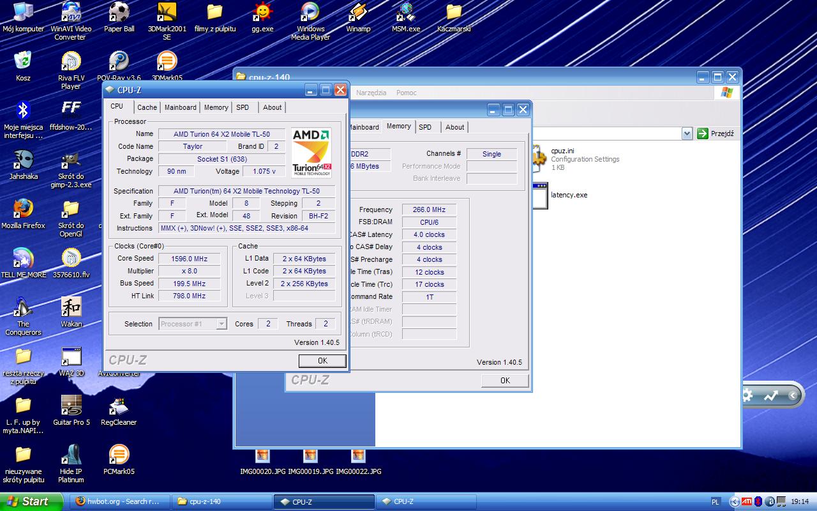Click system clock 19:14

point(800,502)
